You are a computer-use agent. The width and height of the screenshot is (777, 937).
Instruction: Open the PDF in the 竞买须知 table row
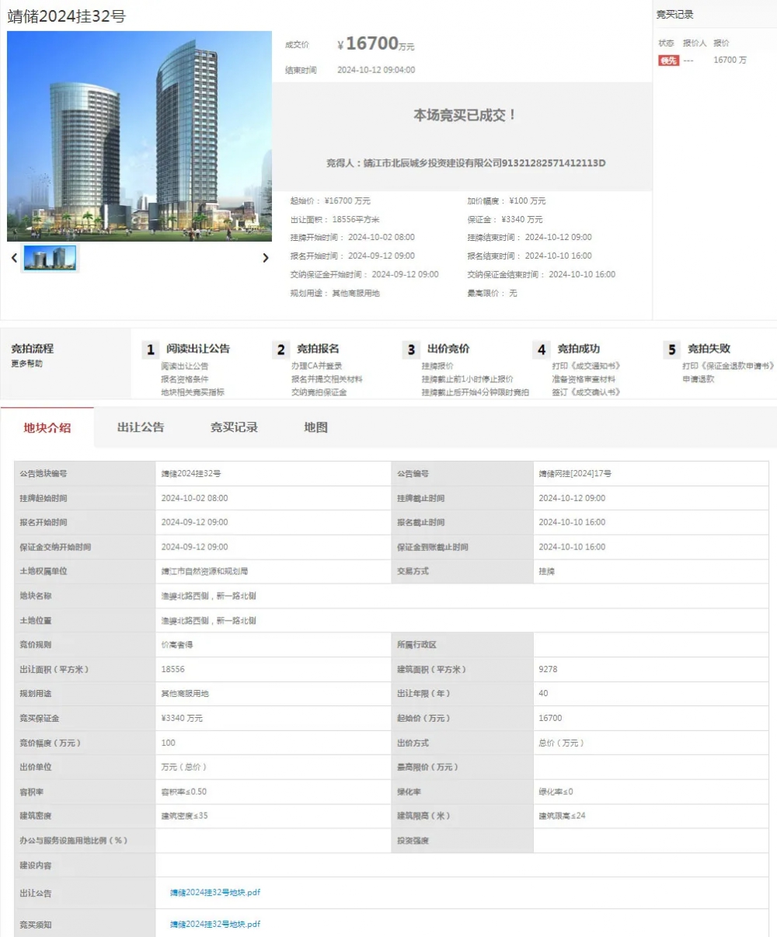(x=215, y=925)
